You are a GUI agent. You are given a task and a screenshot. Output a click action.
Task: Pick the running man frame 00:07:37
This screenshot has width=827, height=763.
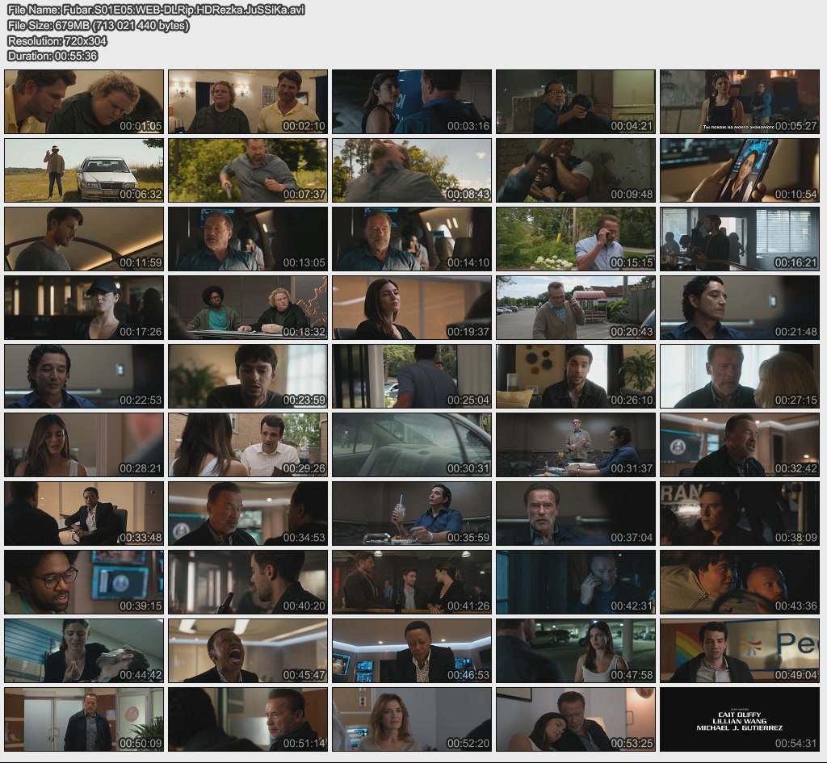point(248,170)
